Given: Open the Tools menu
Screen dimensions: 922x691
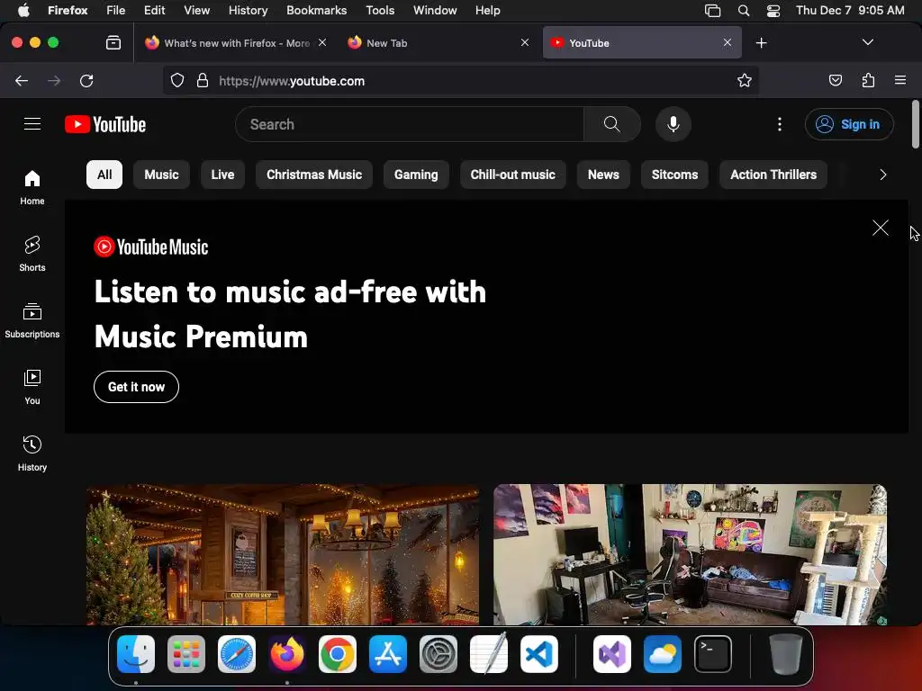Looking at the screenshot, I should coord(380,10).
